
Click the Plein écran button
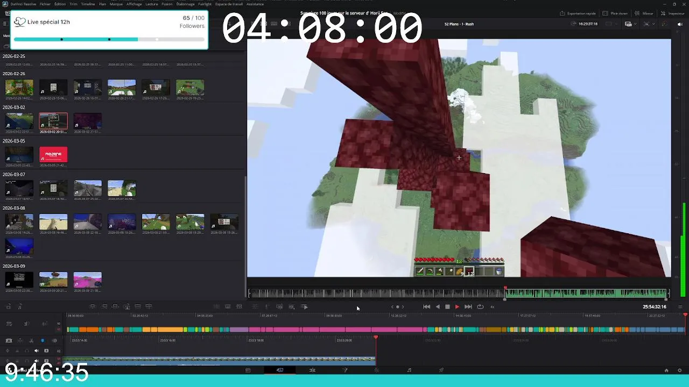click(615, 13)
